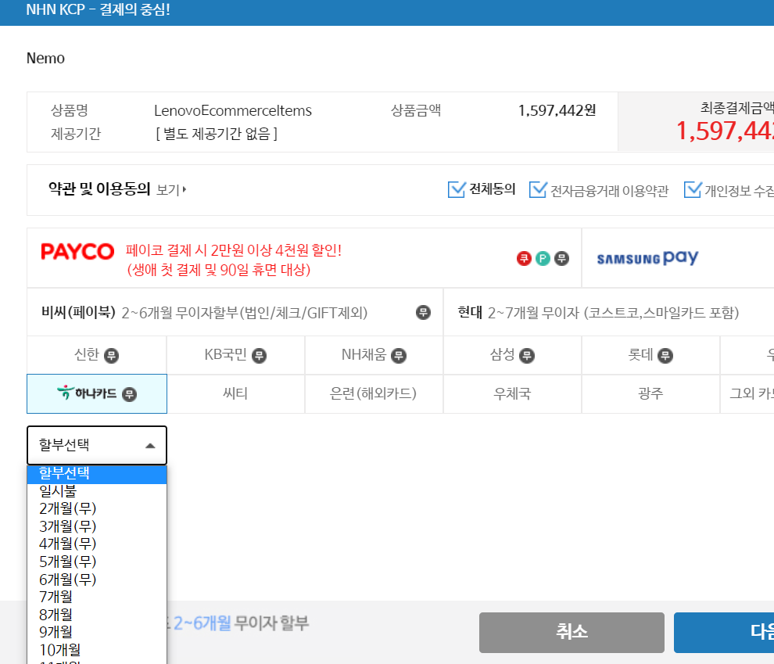This screenshot has height=664, width=774.
Task: Select 5개월(무) installment option
Action: point(97,562)
